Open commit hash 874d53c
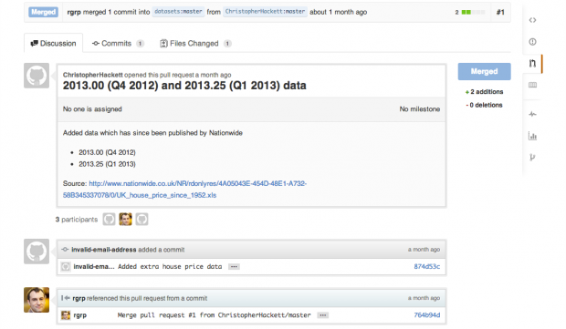Image resolution: width=566 pixels, height=329 pixels. [426, 267]
